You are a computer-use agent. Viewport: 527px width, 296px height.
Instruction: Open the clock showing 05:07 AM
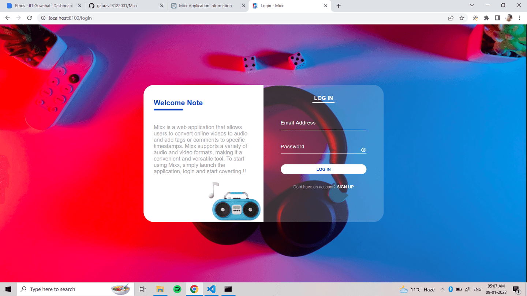pos(496,289)
